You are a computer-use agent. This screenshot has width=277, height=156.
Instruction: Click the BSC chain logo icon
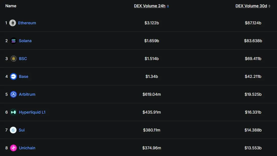(13, 59)
